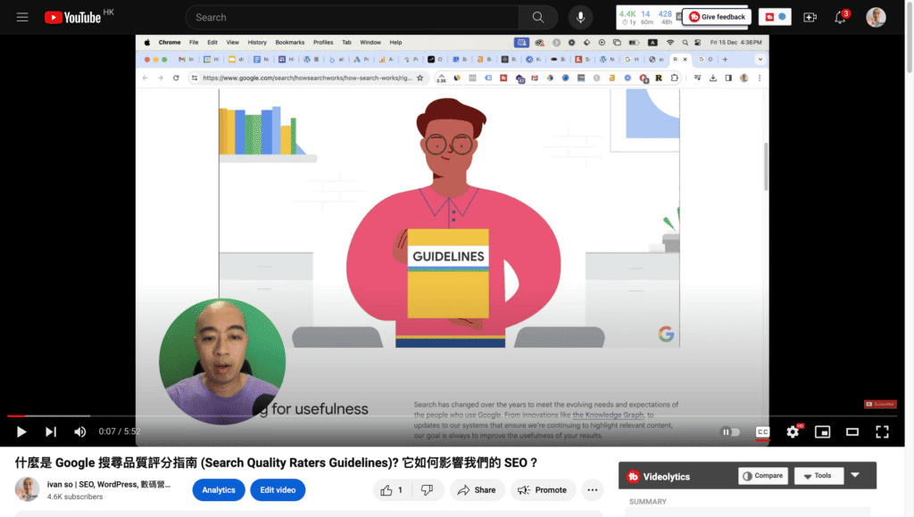Open the three-dot more actions menu
Screen dimensions: 914x517
coord(593,489)
